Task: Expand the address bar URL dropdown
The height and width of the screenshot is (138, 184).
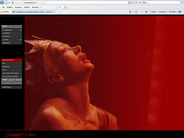Action: click(129, 3)
